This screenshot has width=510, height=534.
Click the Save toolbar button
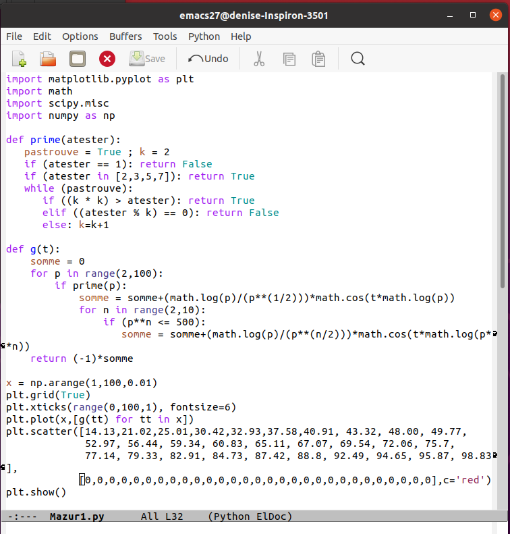147,59
